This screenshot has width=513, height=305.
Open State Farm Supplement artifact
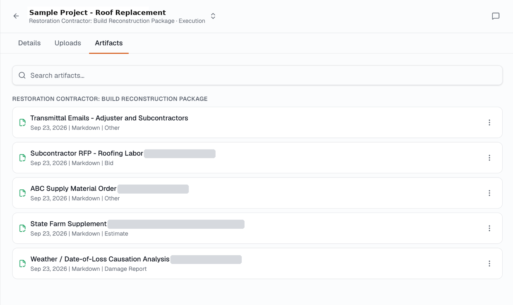257,228
